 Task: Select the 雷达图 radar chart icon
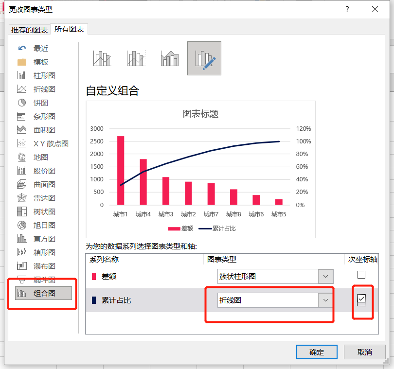(x=21, y=198)
